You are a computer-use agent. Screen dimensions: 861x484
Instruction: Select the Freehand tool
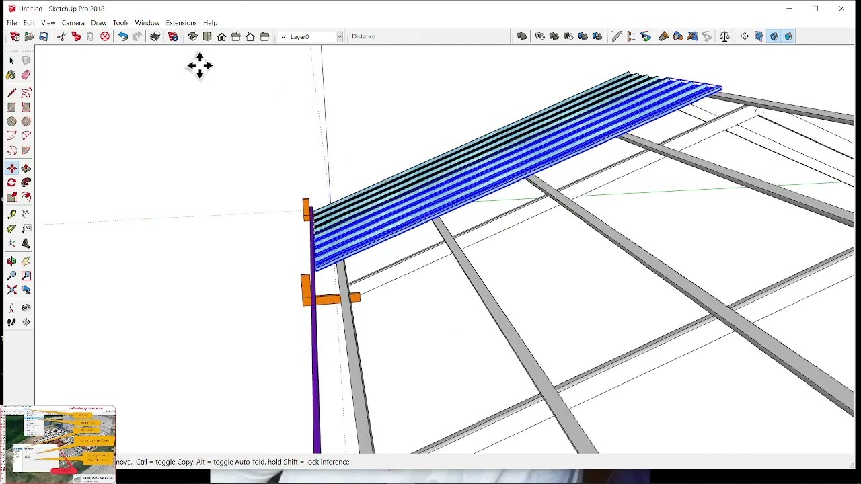(26, 93)
